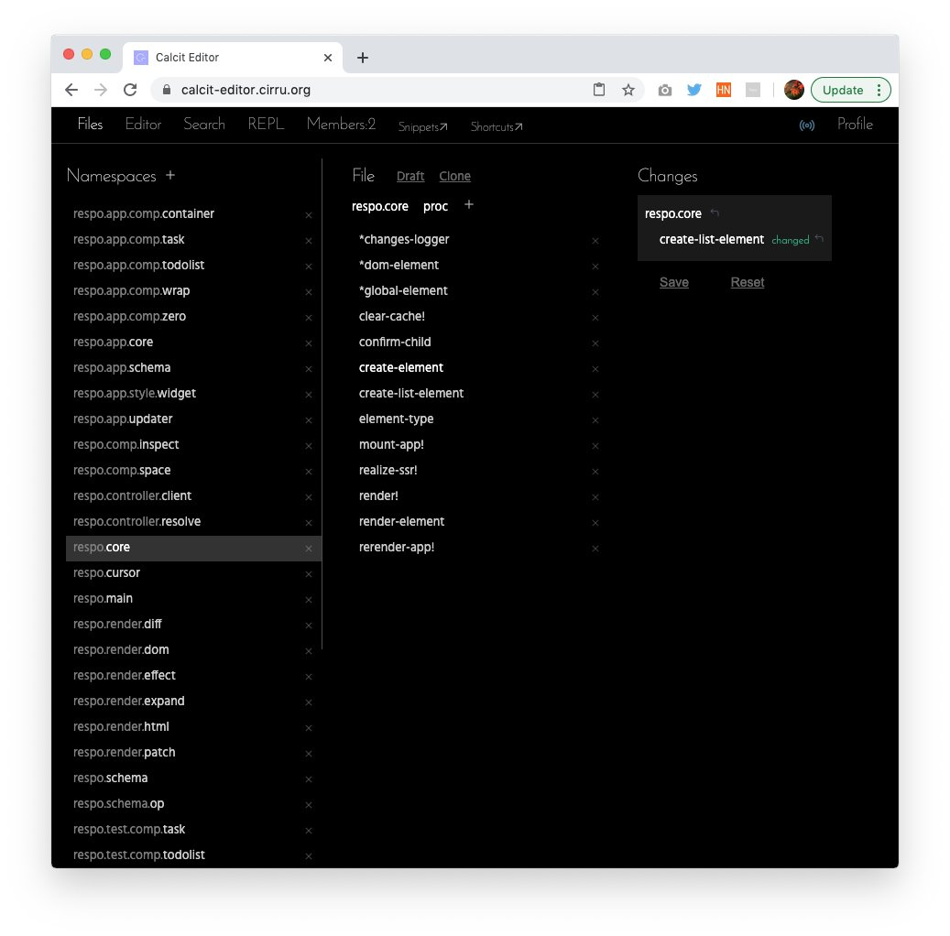Screen dimensions: 950x936
Task: Open the create-element definition
Action: click(x=400, y=368)
